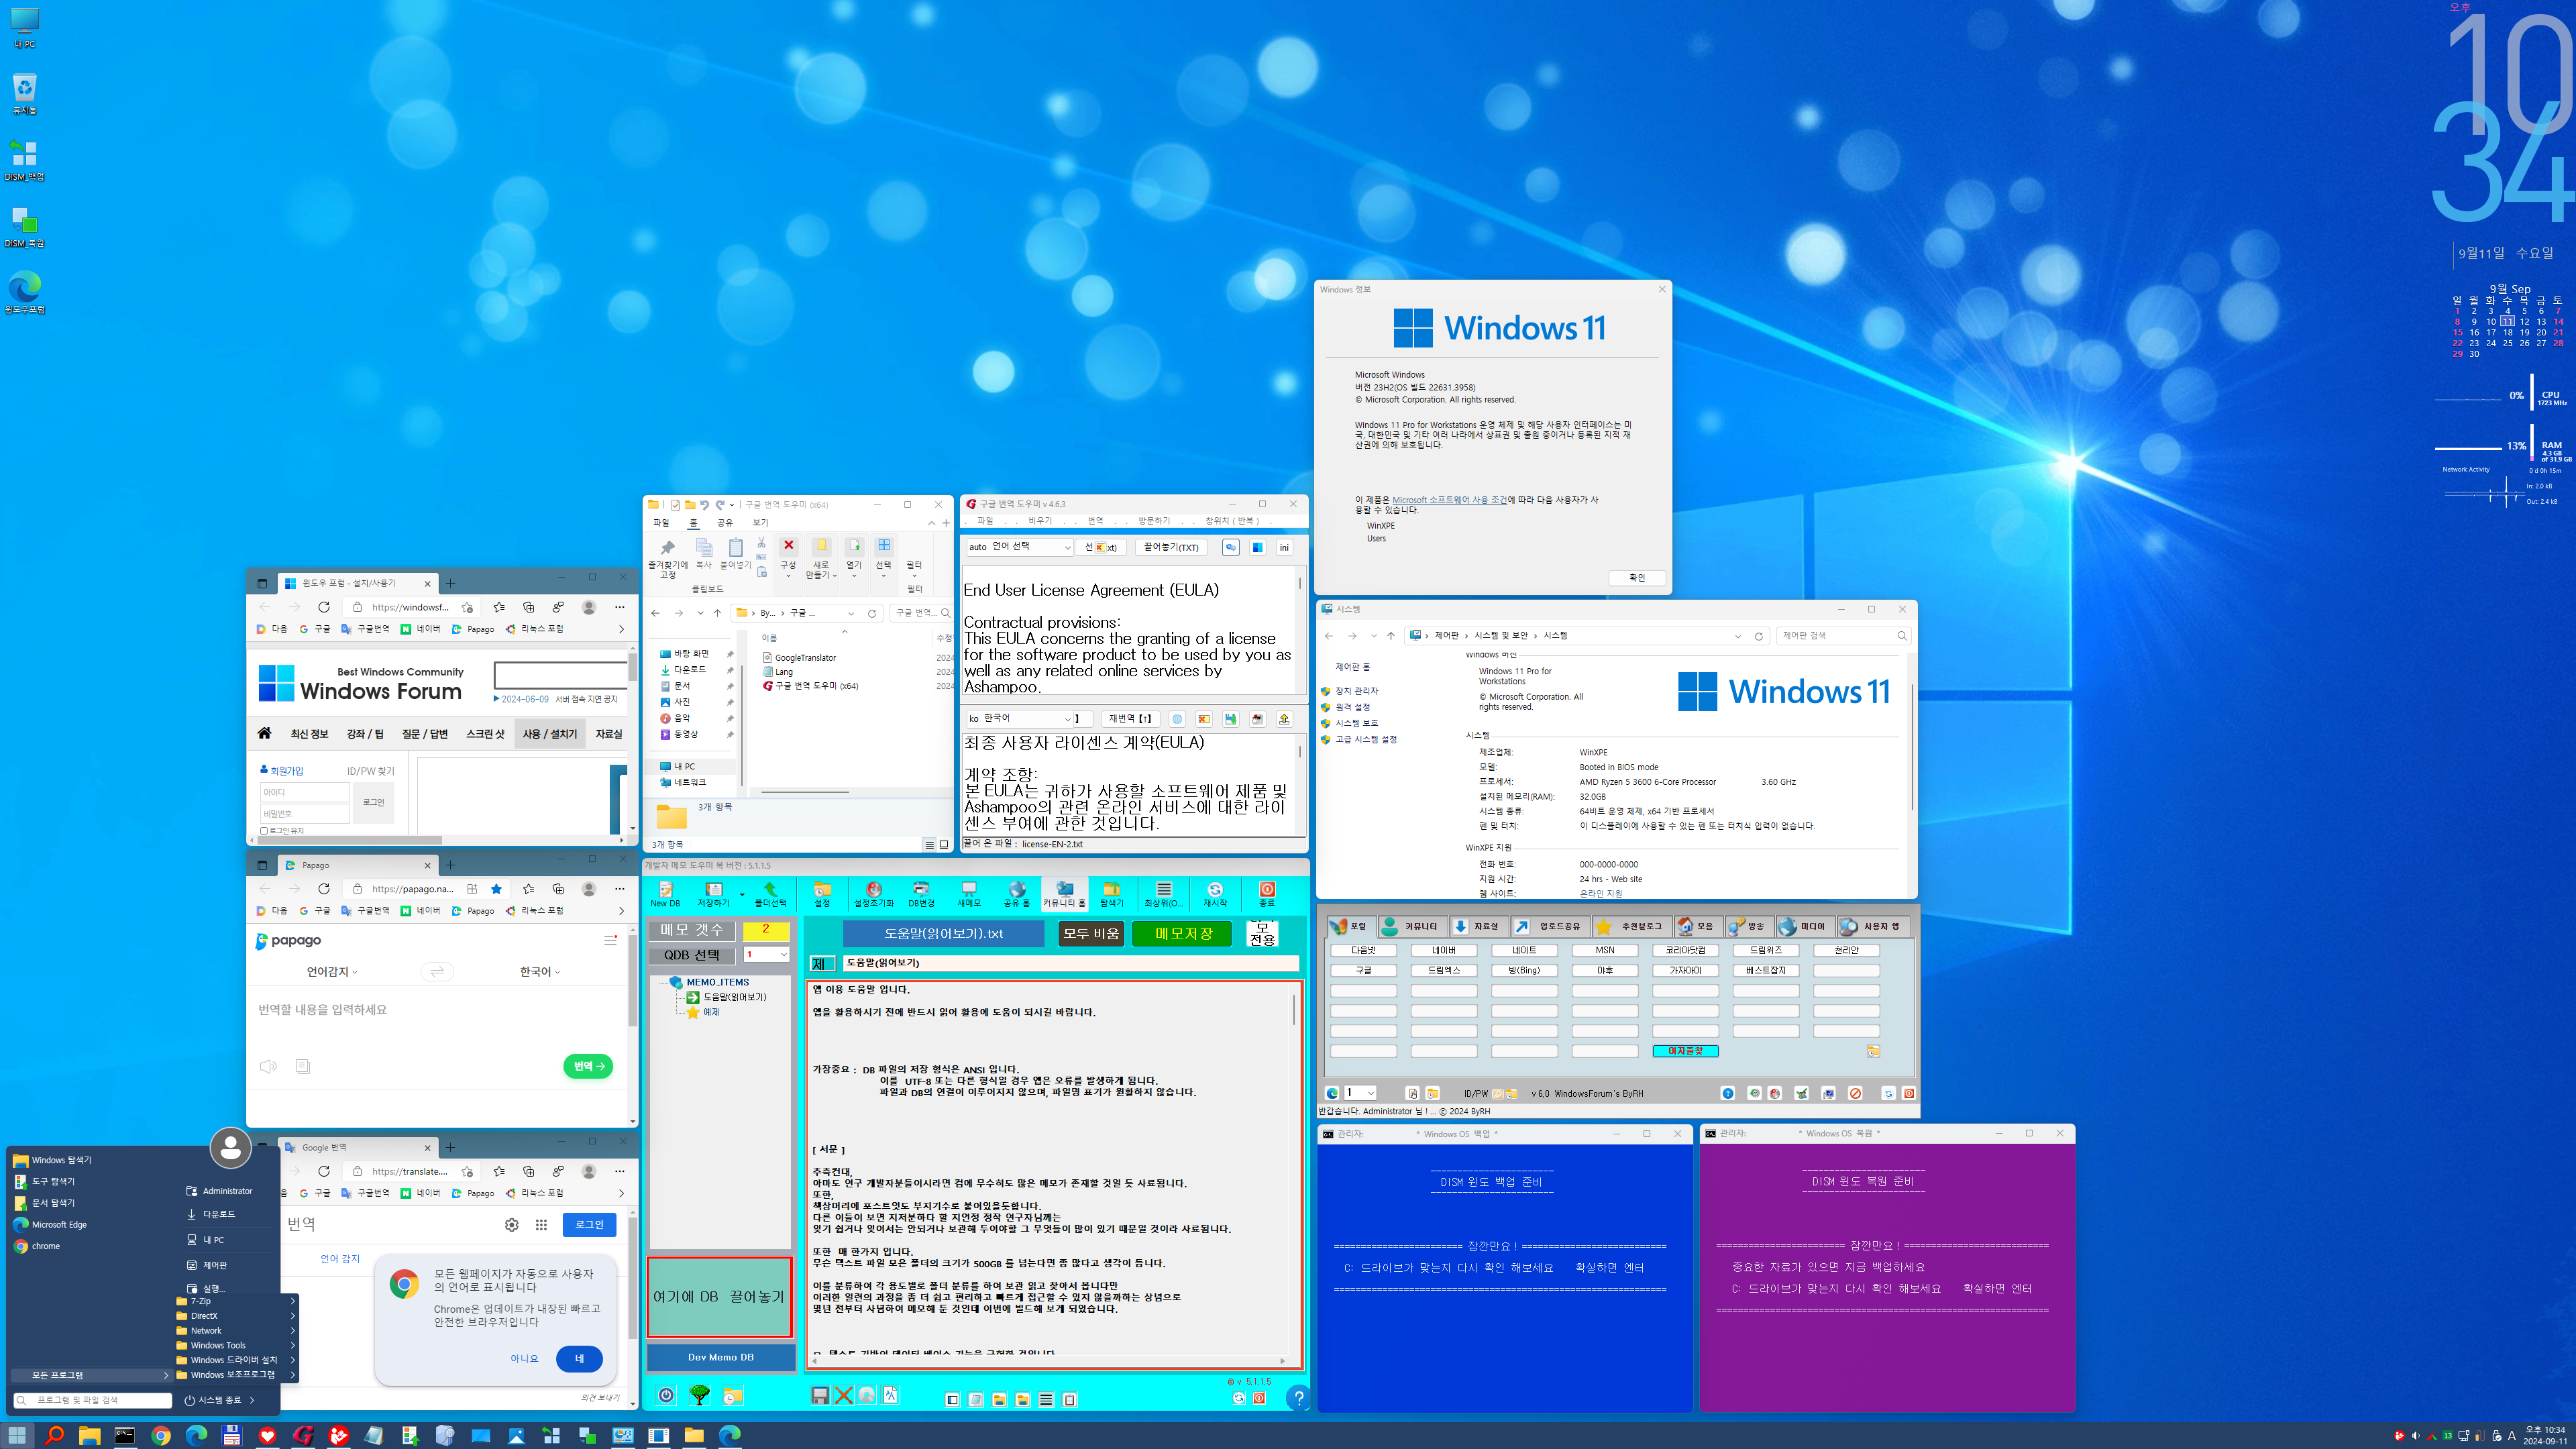2576x1449 pixels.
Task: Click key icon next to ID/PW in launcher
Action: pyautogui.click(x=1497, y=1093)
